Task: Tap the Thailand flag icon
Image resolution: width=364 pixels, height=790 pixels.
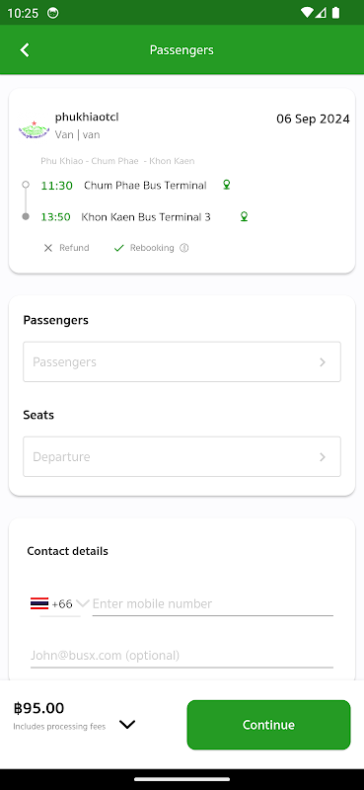Action: (x=39, y=603)
